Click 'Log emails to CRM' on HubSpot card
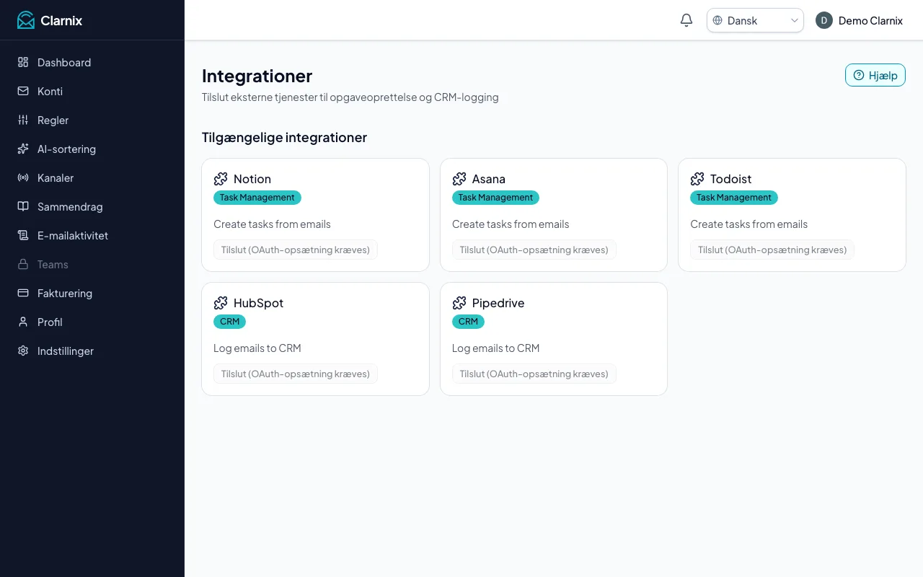 pos(257,348)
